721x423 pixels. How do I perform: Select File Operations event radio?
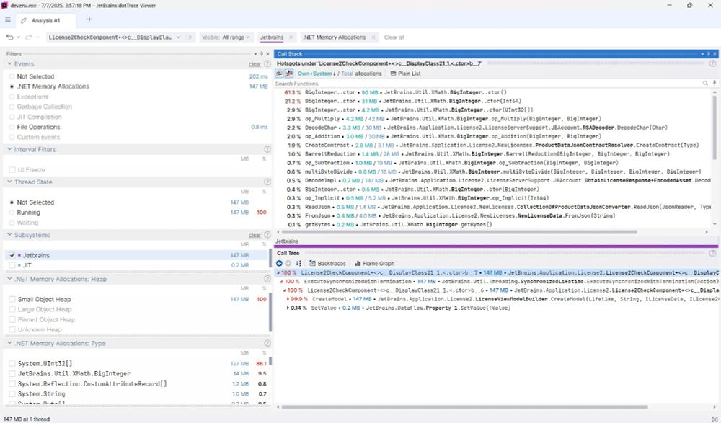click(12, 127)
